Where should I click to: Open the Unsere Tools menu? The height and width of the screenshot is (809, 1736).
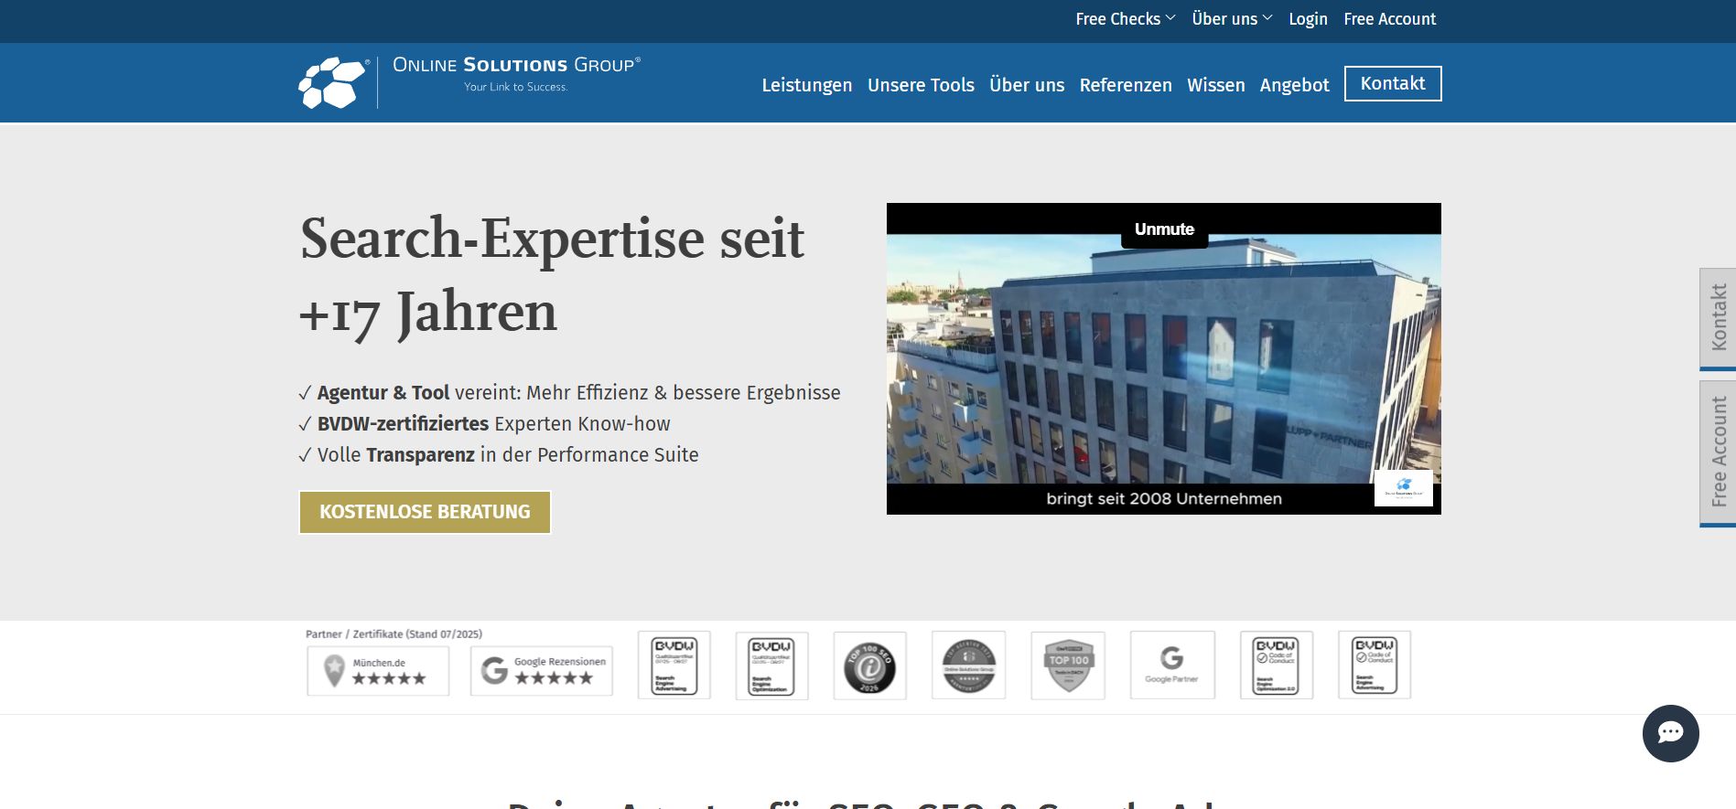click(921, 85)
